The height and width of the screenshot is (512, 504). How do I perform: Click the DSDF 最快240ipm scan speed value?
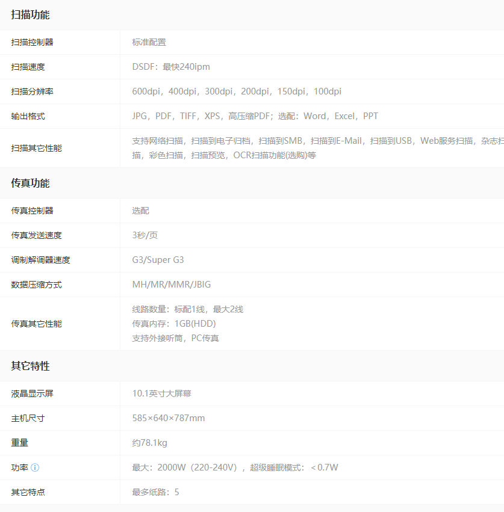[171, 67]
